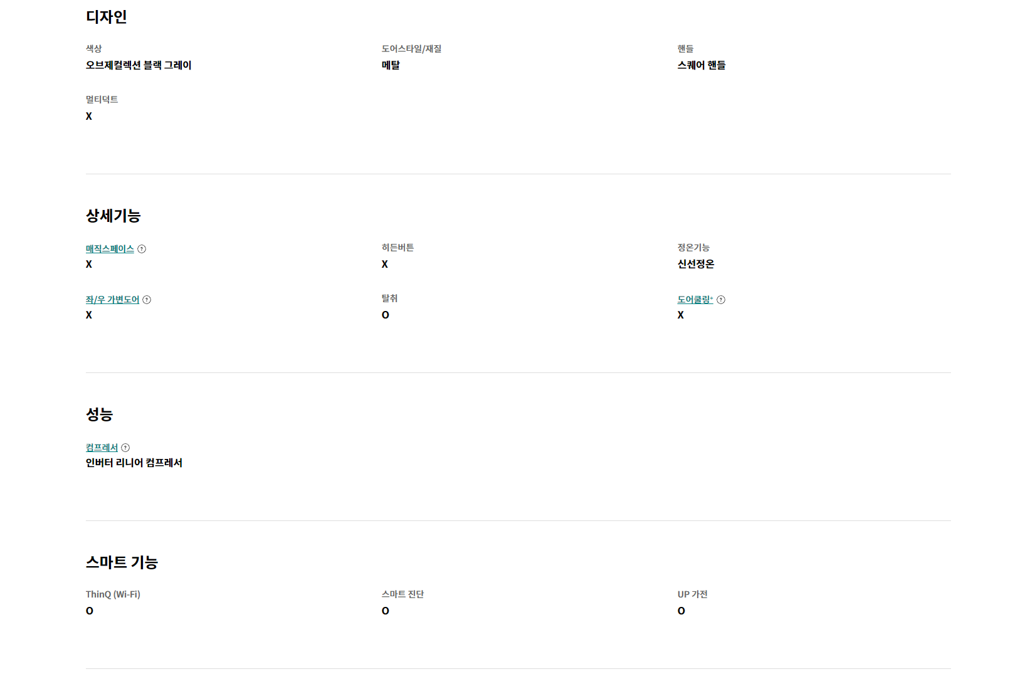Select the 스마트 기능 section heading
The width and height of the screenshot is (1035, 674).
pos(122,562)
